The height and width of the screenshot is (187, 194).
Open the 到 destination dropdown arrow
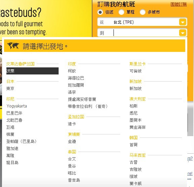pyautogui.click(x=183, y=33)
